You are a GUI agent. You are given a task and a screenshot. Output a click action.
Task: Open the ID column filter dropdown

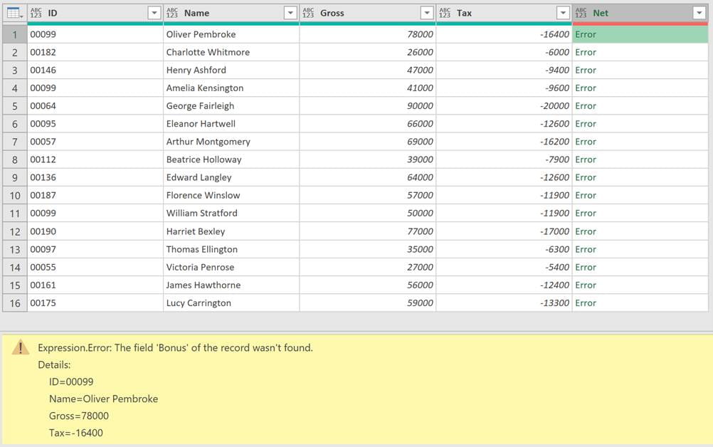click(x=154, y=14)
